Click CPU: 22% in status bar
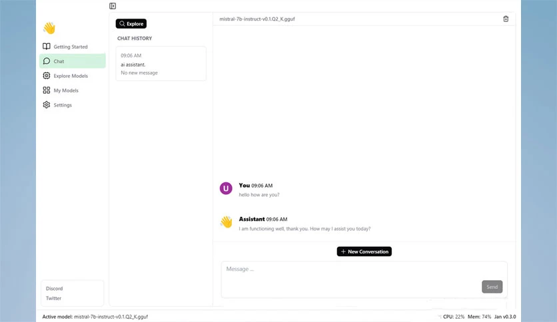The width and height of the screenshot is (557, 322). (454, 317)
